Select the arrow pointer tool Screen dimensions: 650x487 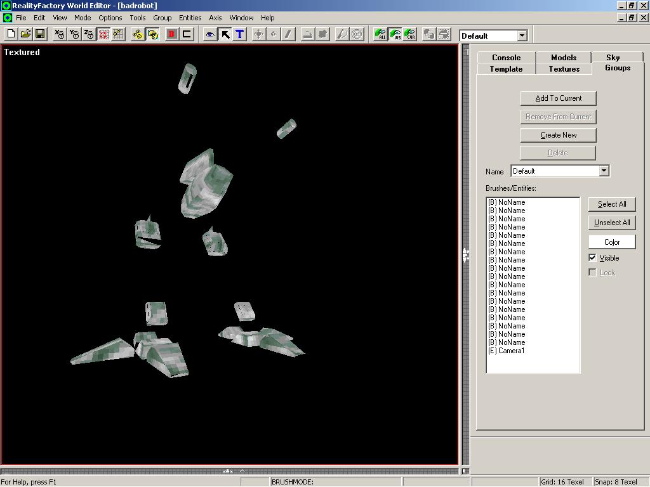(x=225, y=34)
